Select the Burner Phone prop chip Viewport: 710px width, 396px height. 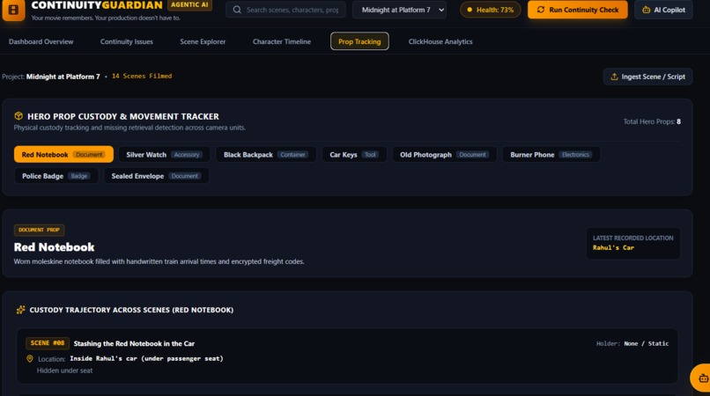click(x=551, y=154)
